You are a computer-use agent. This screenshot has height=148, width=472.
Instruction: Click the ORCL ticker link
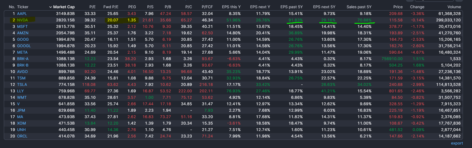coord(22,136)
